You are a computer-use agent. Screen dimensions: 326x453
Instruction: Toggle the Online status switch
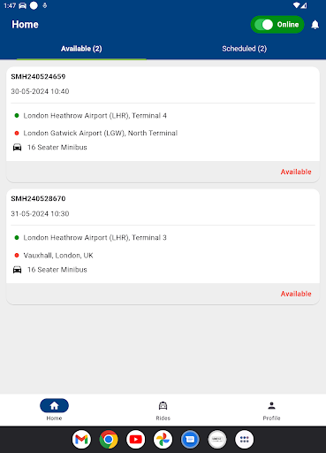(277, 25)
